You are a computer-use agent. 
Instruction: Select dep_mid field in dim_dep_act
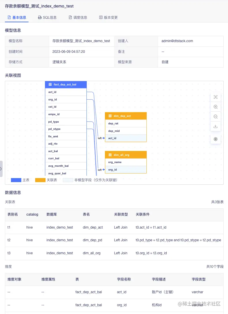tap(126, 131)
